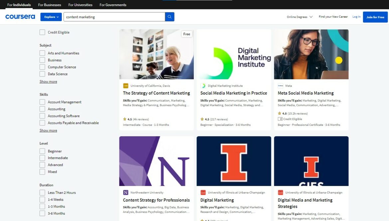Check the Advanced level checkbox

tap(43, 165)
